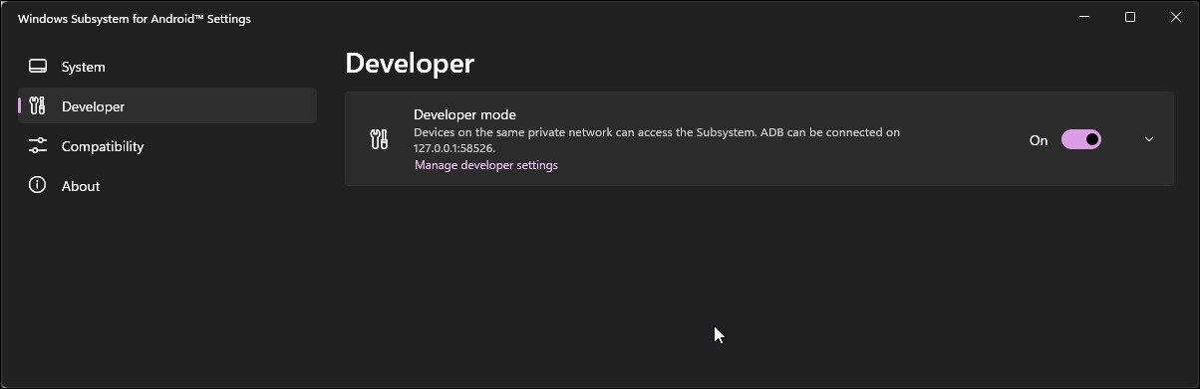Maximize the settings window

(x=1130, y=17)
